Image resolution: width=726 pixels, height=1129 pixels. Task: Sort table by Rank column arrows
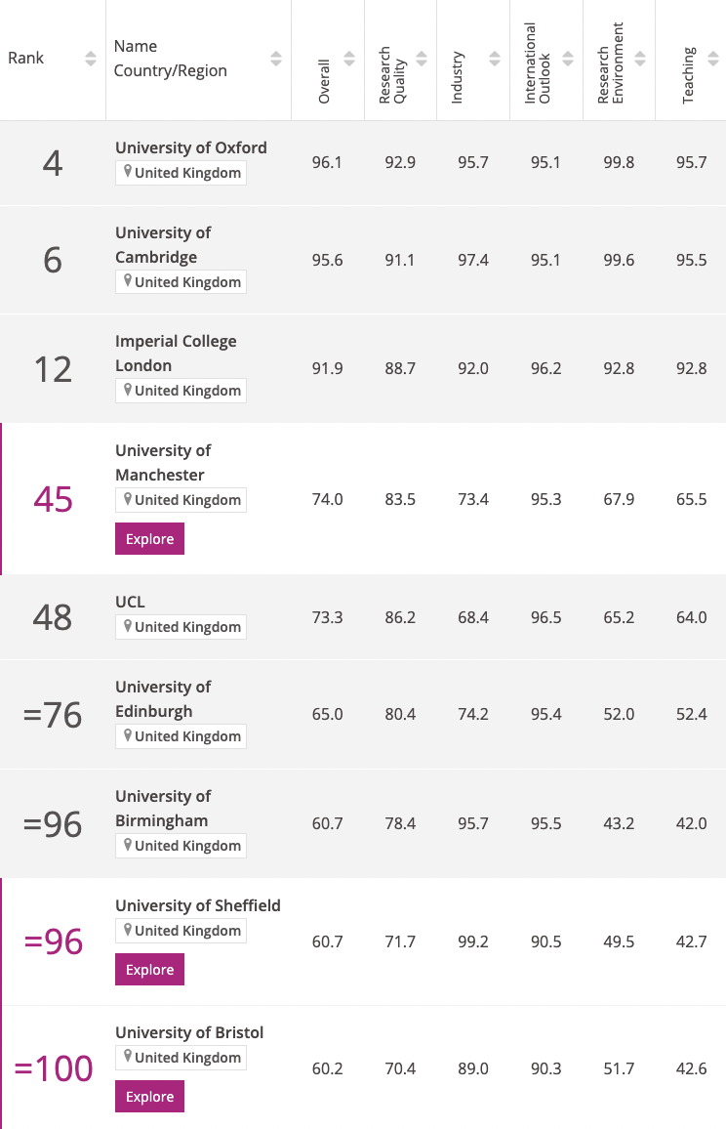pos(91,59)
